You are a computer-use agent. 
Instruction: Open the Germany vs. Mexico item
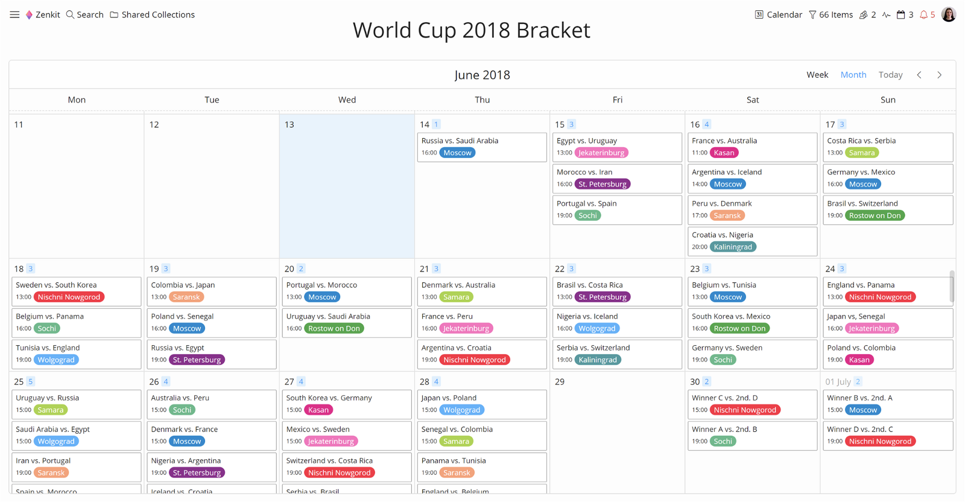point(888,179)
